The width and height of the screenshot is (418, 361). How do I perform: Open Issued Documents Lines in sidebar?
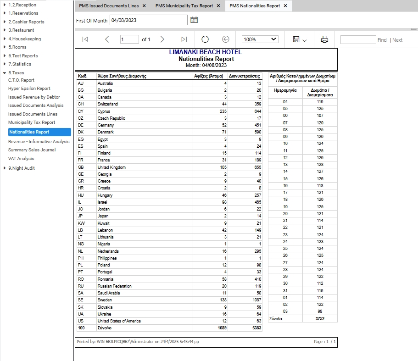pos(33,114)
